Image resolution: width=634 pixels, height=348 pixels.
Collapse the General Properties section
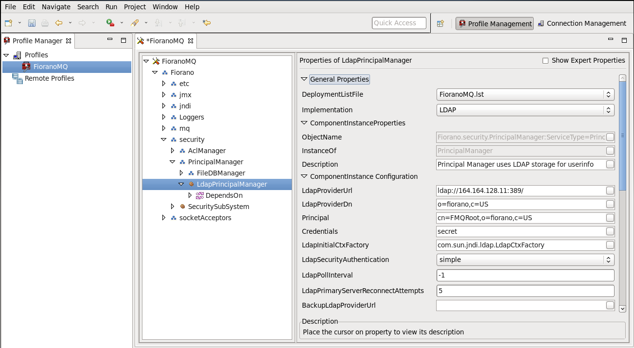click(x=304, y=79)
